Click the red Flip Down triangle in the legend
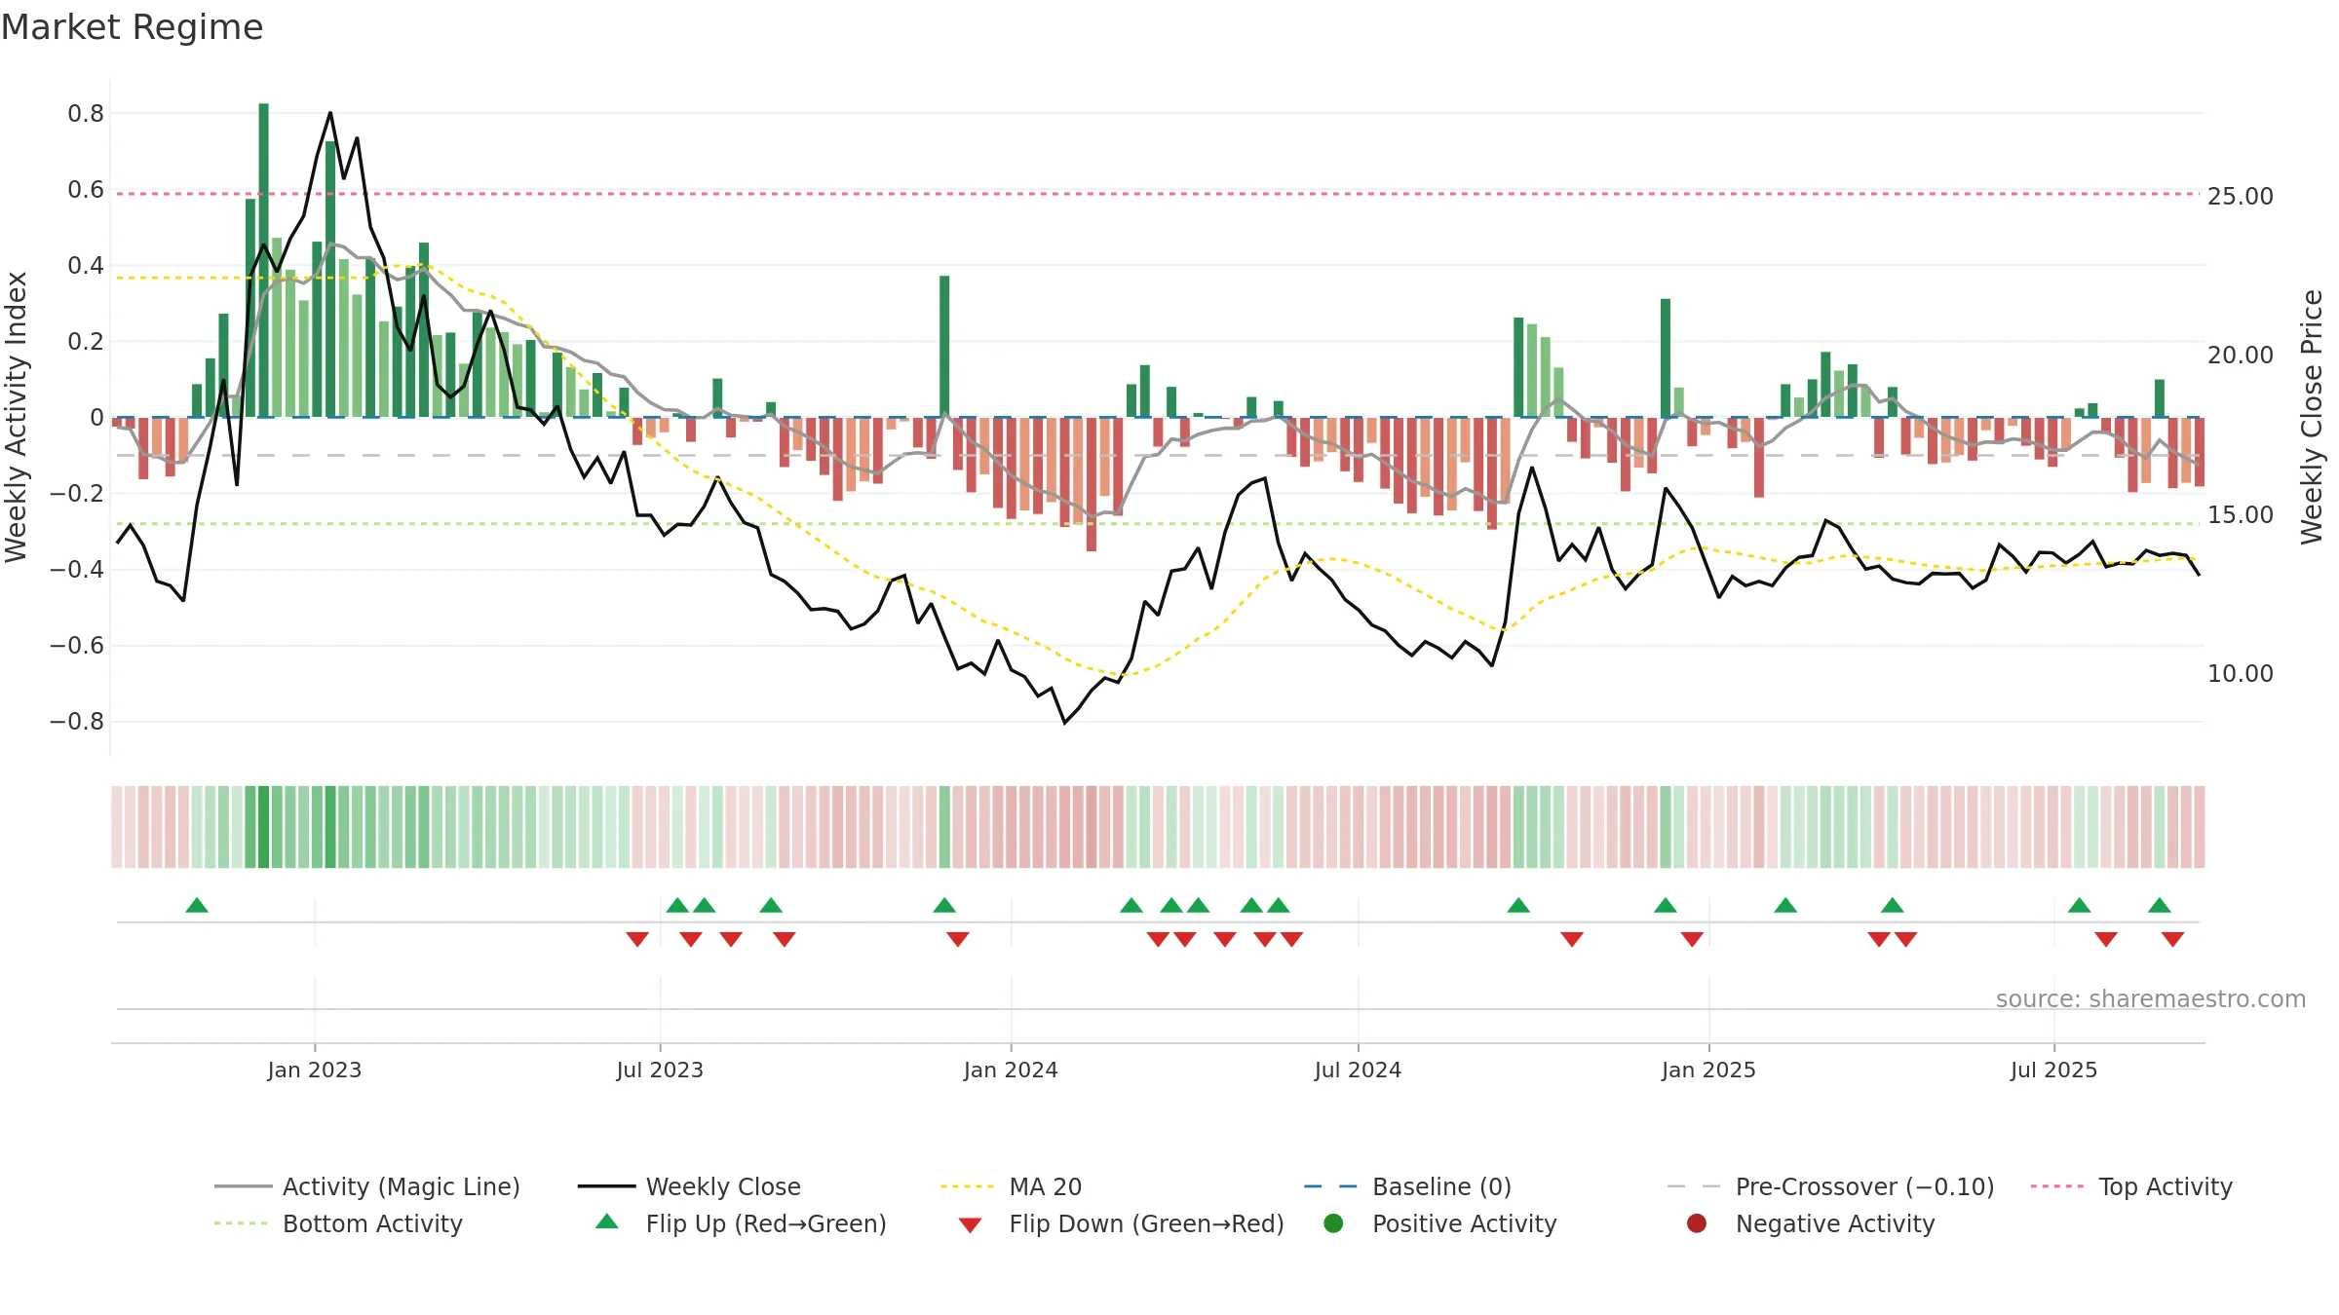Screen dimensions: 2339x1315 (970, 1225)
